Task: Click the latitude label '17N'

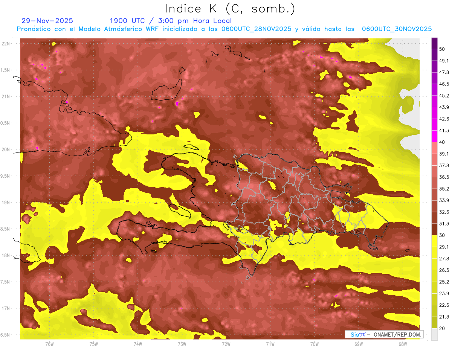Action: [6, 308]
